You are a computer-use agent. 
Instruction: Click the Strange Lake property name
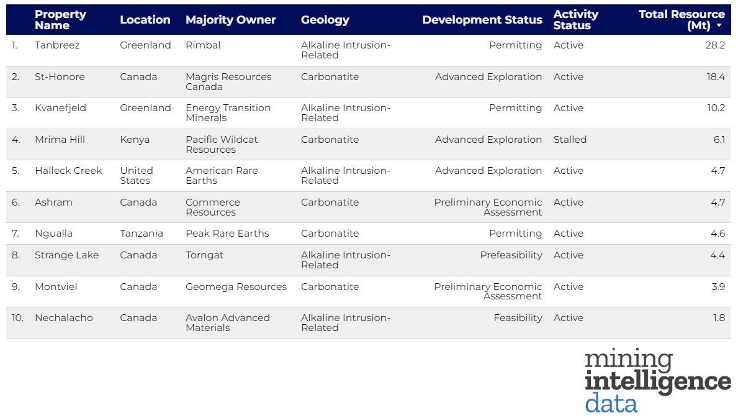[66, 255]
